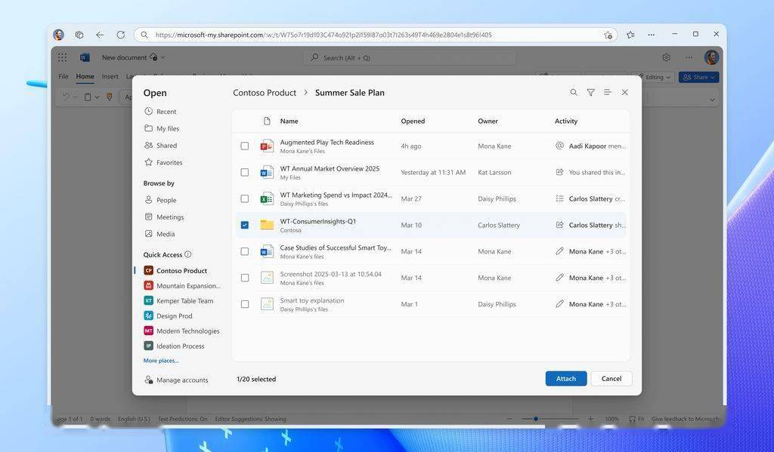Uncheck the WT-ConsumerInsights-Q1 checkbox
Viewport: 774px width, 452px height.
tap(245, 225)
